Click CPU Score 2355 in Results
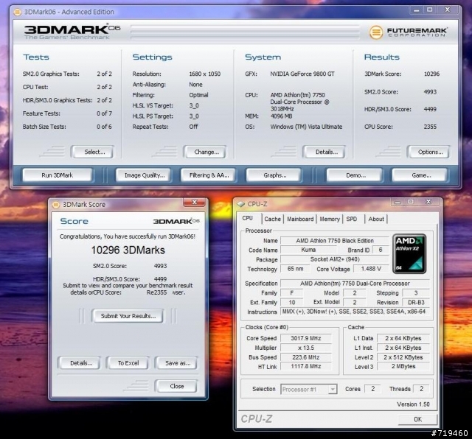Image resolution: width=472 pixels, height=439 pixels. 400,127
